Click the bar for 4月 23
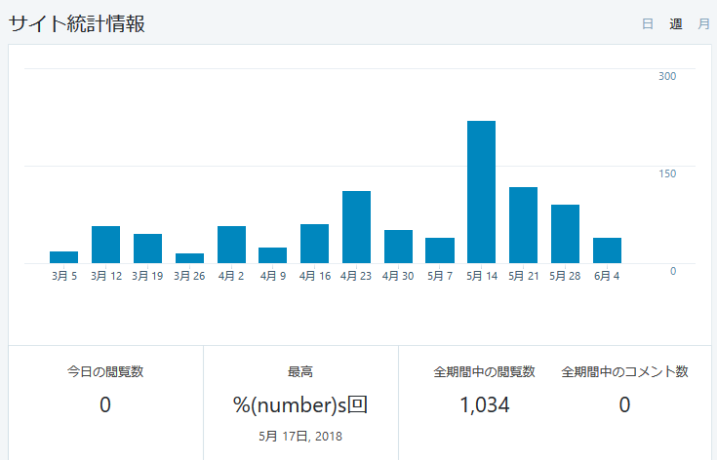The height and width of the screenshot is (460, 717). click(x=356, y=227)
